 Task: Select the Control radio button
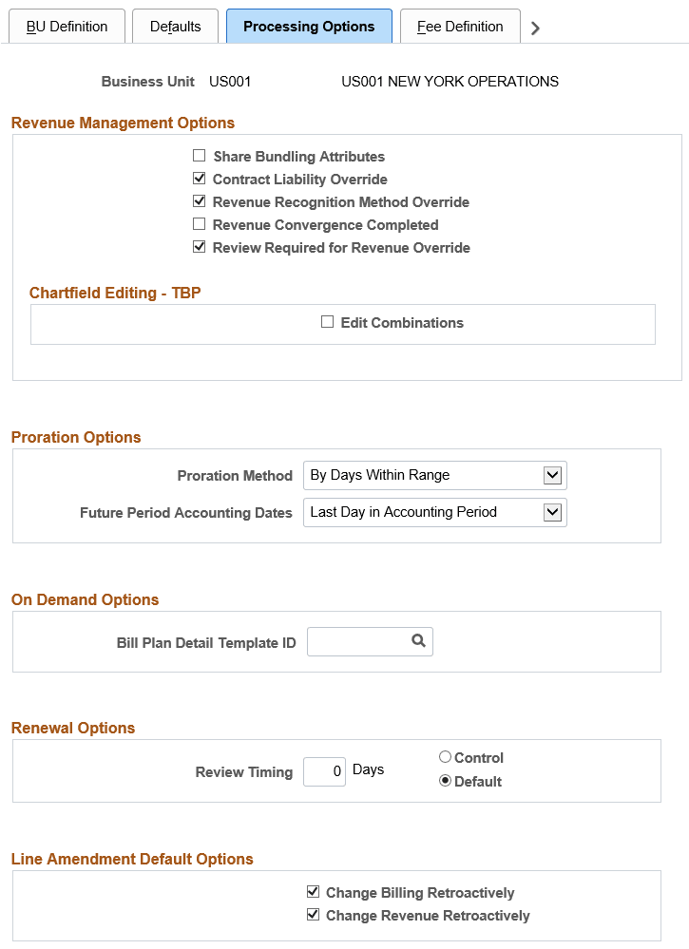pos(444,757)
